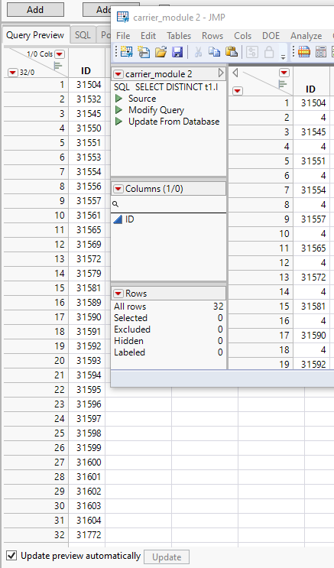
Task: Open the Tables menu
Action: 179,35
